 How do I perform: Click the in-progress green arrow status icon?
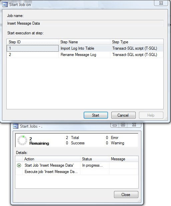(x=19, y=165)
